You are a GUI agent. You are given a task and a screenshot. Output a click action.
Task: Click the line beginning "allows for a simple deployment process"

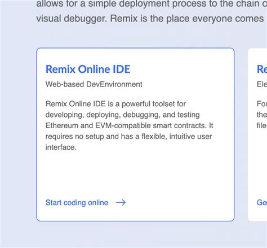tap(152, 4)
